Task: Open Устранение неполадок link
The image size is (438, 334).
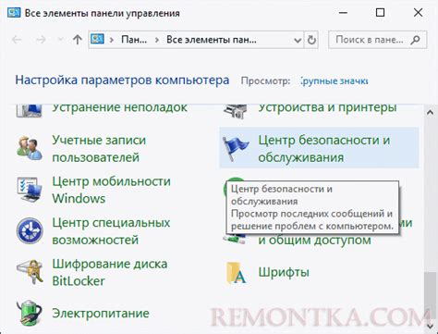Action: coord(119,107)
